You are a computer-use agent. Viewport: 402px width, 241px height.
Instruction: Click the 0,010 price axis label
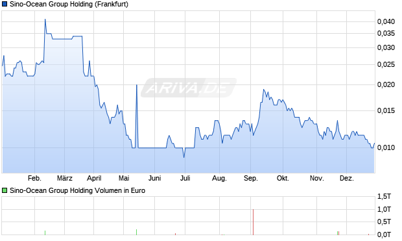click(386, 147)
